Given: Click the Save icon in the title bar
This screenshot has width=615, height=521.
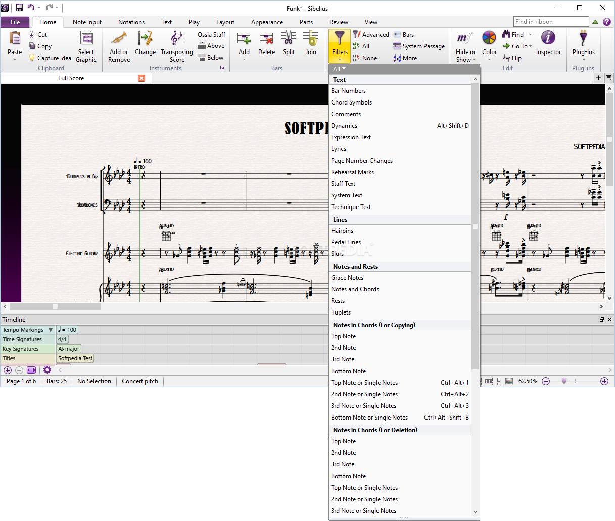Looking at the screenshot, I should click(19, 8).
